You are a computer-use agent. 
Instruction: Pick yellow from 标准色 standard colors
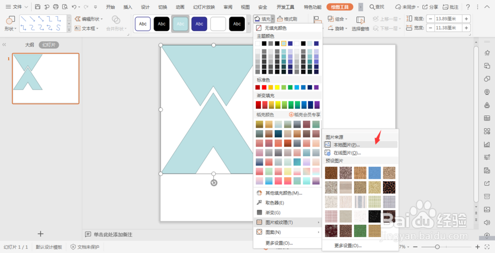pos(277,87)
